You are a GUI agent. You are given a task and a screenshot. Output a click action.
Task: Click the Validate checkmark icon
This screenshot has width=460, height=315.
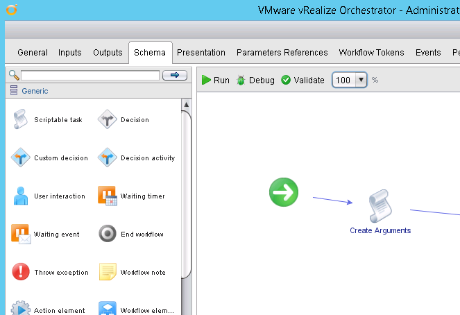click(x=285, y=80)
